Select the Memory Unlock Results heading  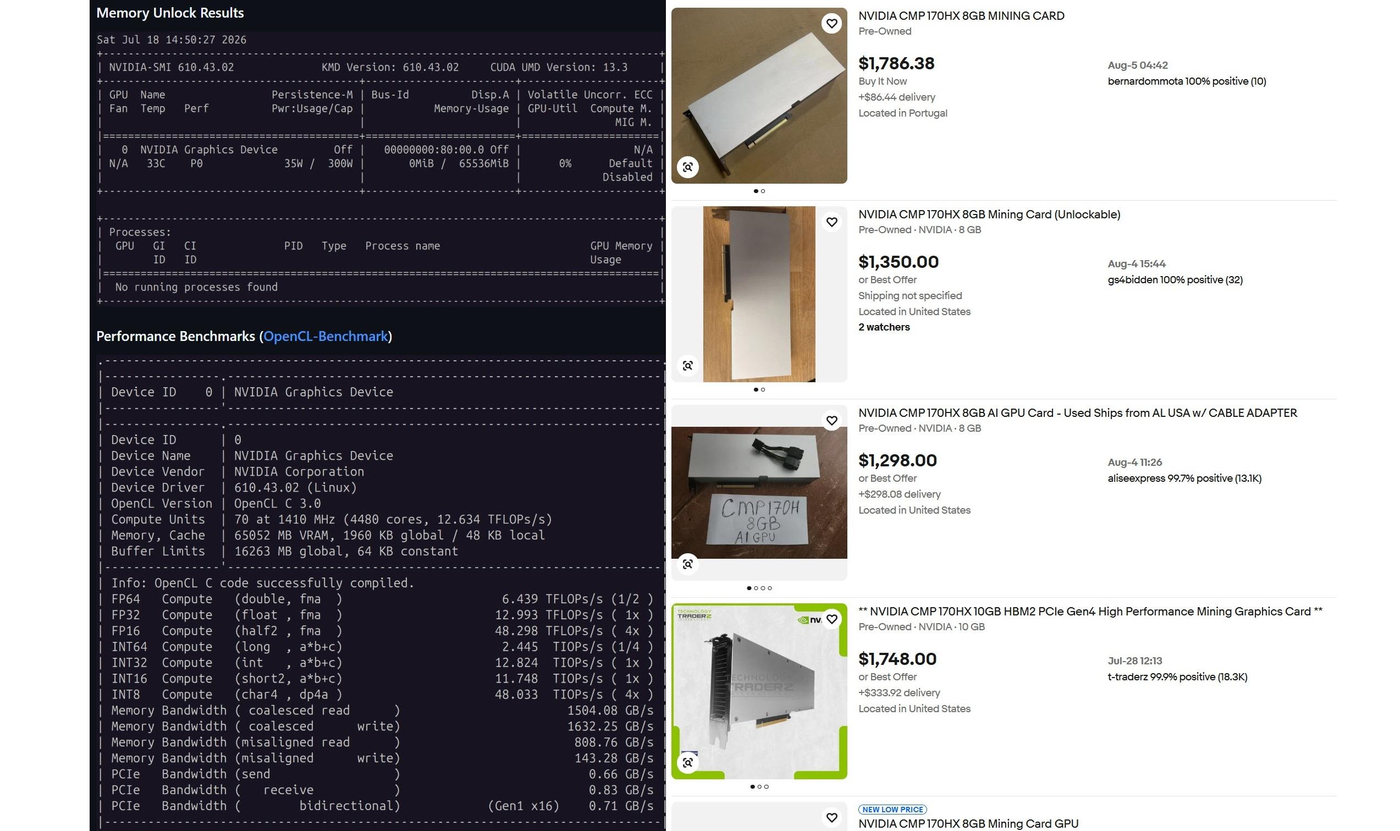pyautogui.click(x=170, y=13)
